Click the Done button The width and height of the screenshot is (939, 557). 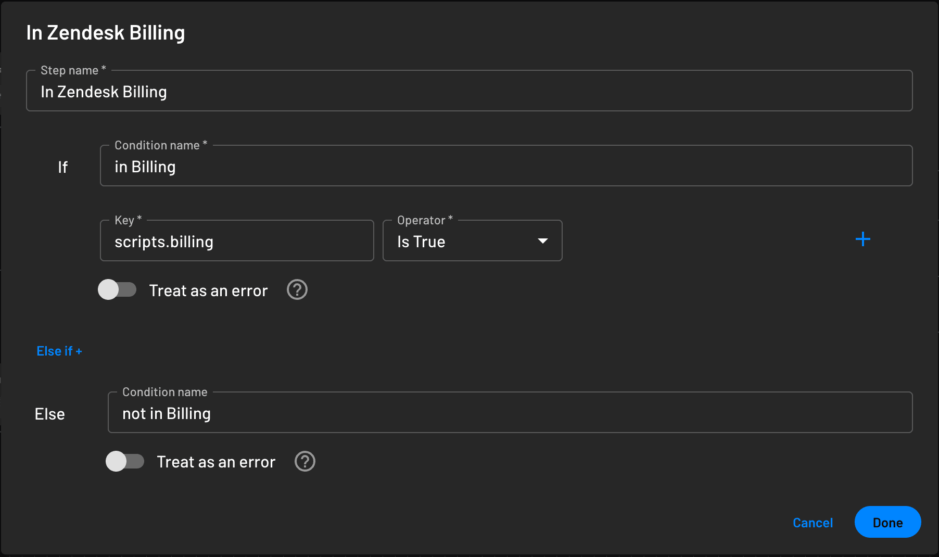(887, 522)
